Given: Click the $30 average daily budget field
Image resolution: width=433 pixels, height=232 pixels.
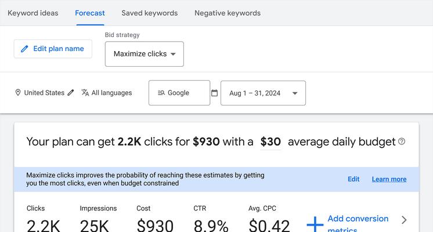Looking at the screenshot, I should (x=270, y=142).
